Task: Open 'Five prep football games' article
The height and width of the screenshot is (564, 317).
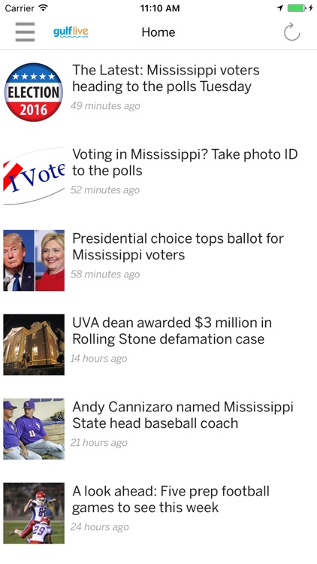Action: pos(171,499)
